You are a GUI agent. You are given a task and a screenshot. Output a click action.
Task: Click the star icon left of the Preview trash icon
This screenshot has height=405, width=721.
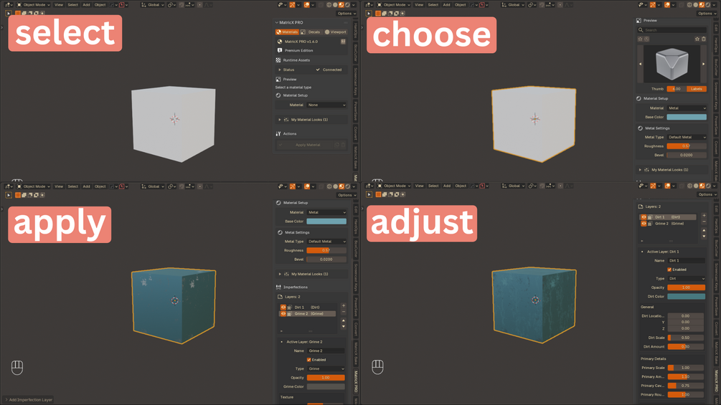coord(697,39)
